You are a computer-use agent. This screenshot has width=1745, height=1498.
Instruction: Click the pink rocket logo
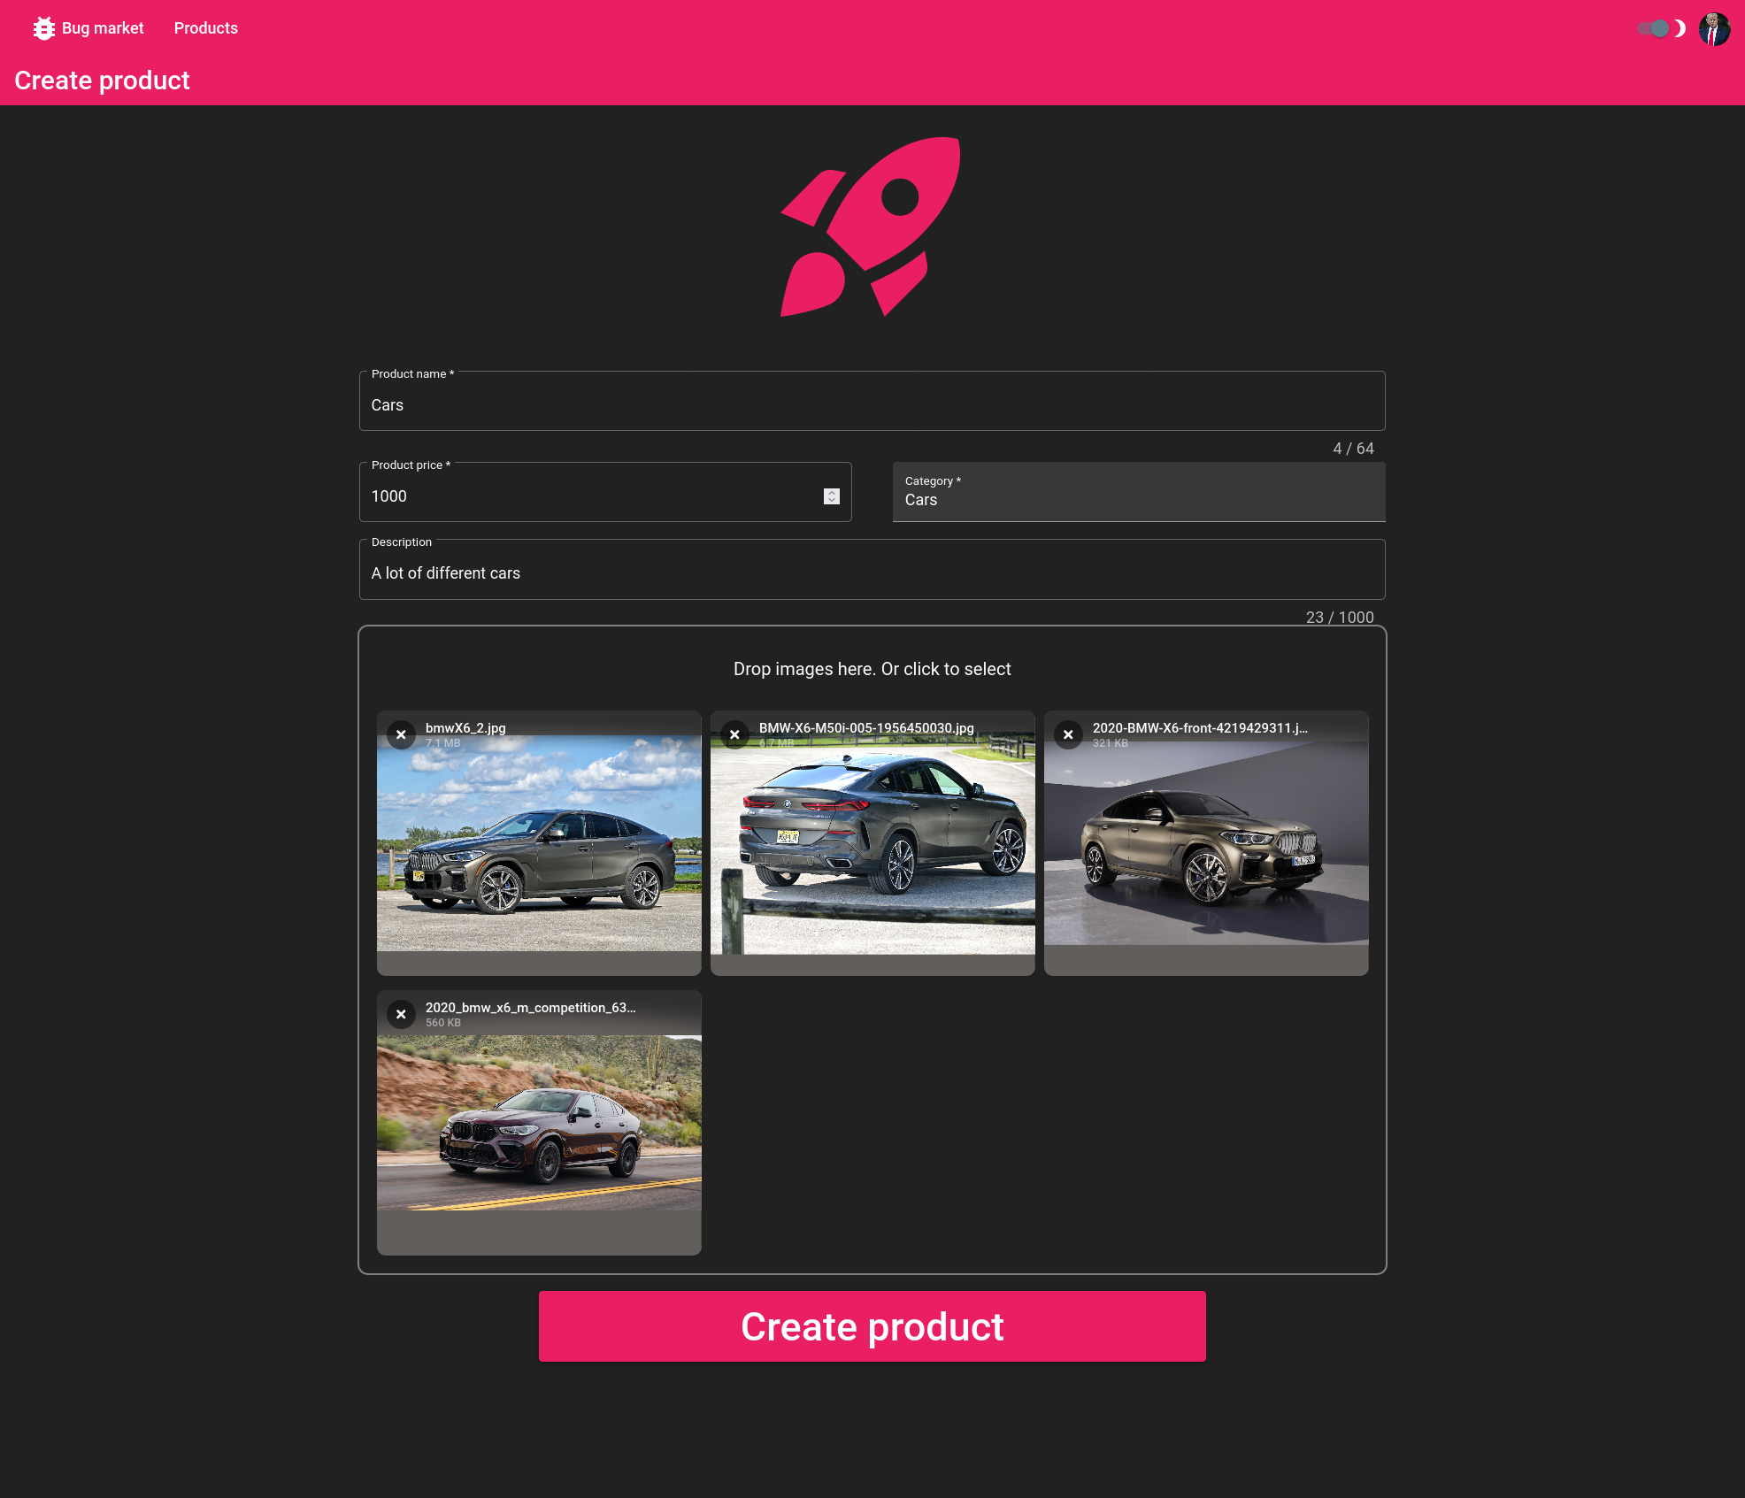pos(872,227)
